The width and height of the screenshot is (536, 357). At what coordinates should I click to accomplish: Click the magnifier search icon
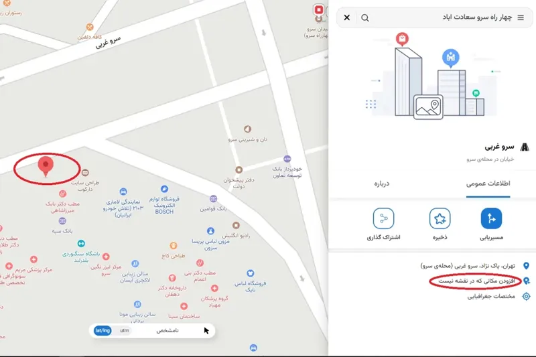[365, 17]
